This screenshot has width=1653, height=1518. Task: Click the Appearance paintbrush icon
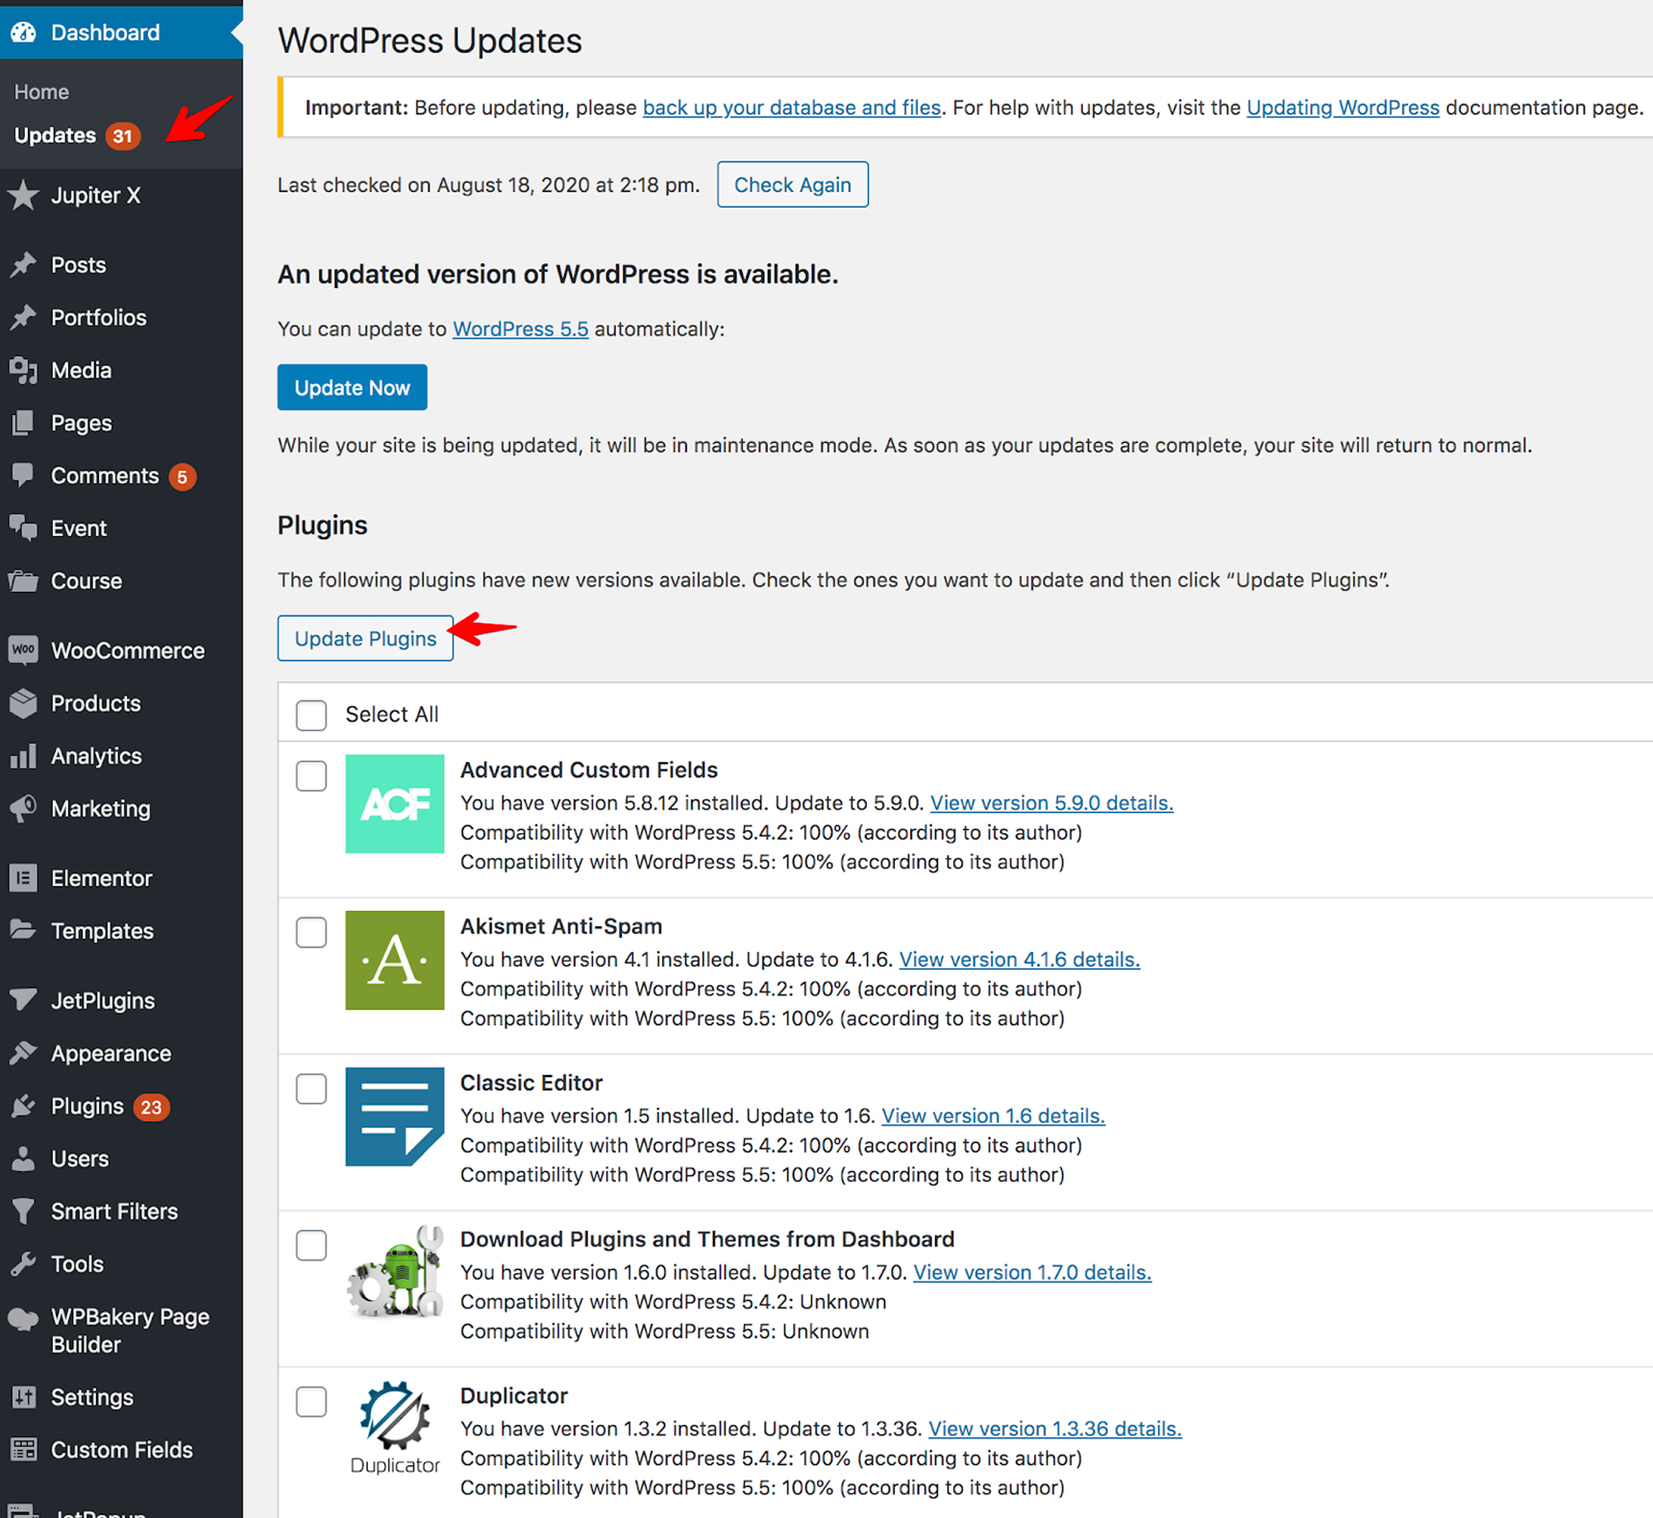coord(24,1054)
